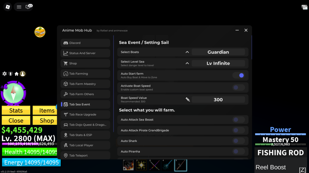The width and height of the screenshot is (309, 173).
Task: Open Tab Dojo Quest & Dragon
Action: [x=85, y=125]
